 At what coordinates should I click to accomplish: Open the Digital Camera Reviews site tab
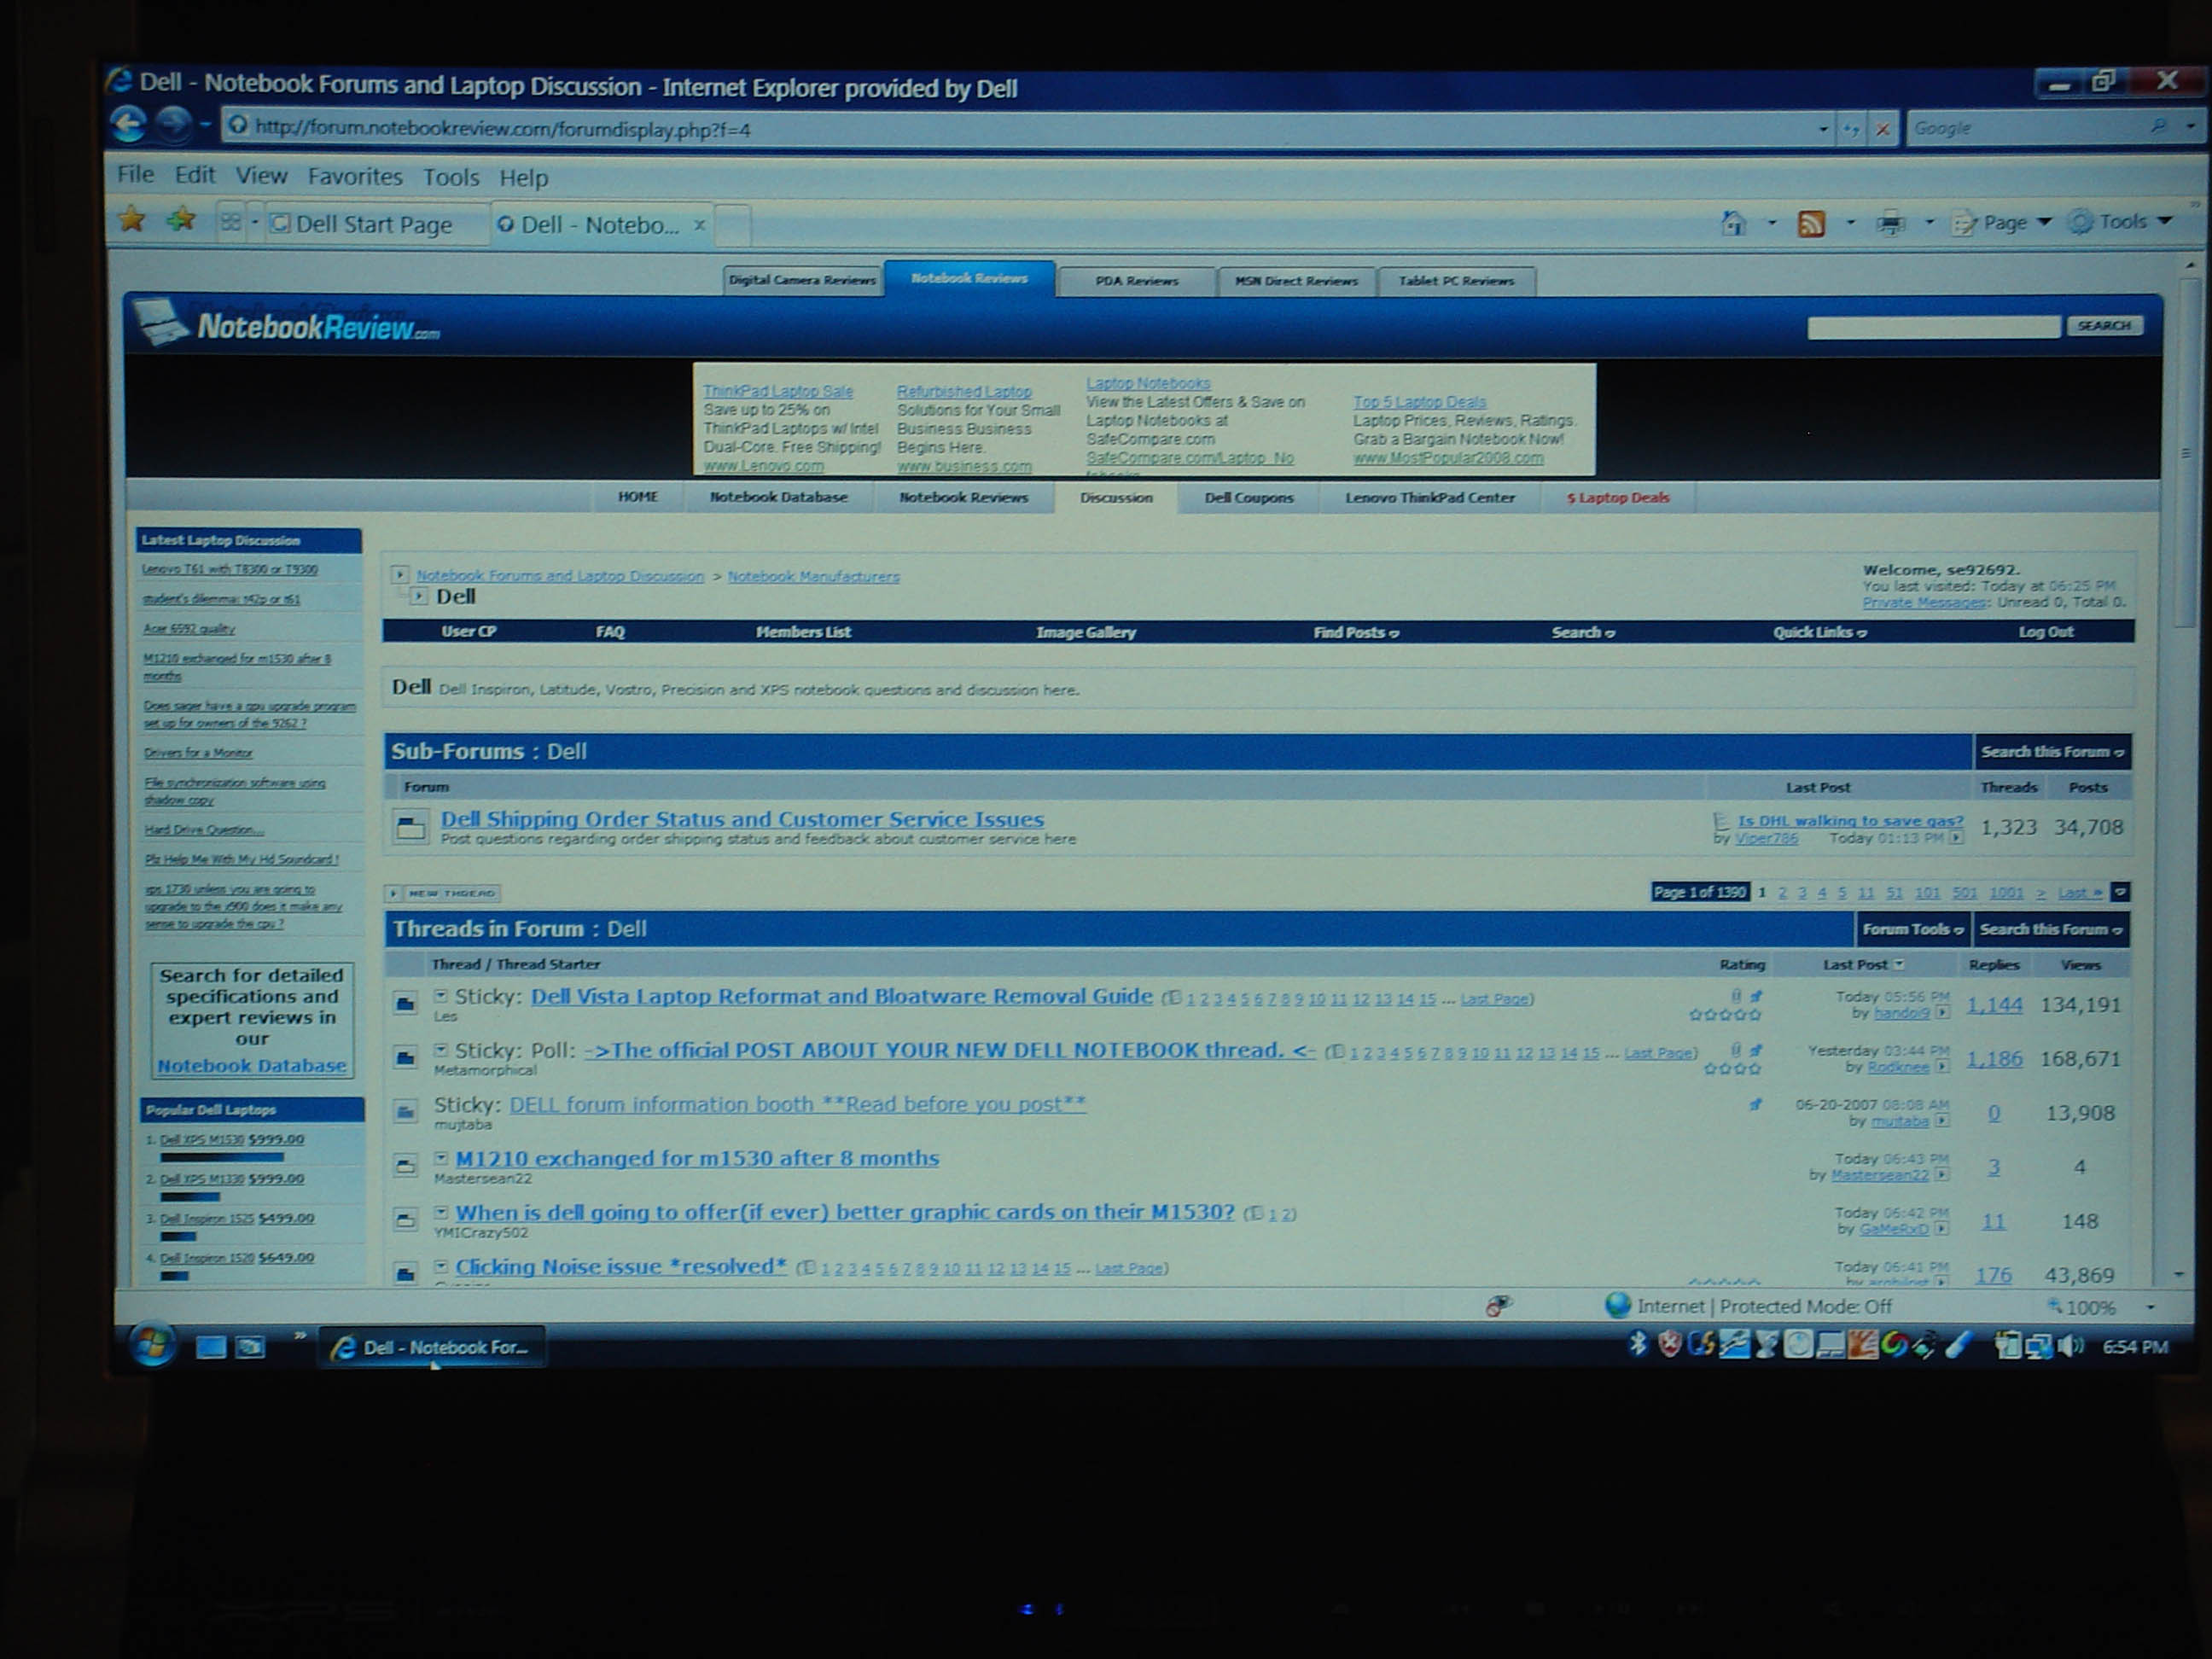pyautogui.click(x=802, y=280)
